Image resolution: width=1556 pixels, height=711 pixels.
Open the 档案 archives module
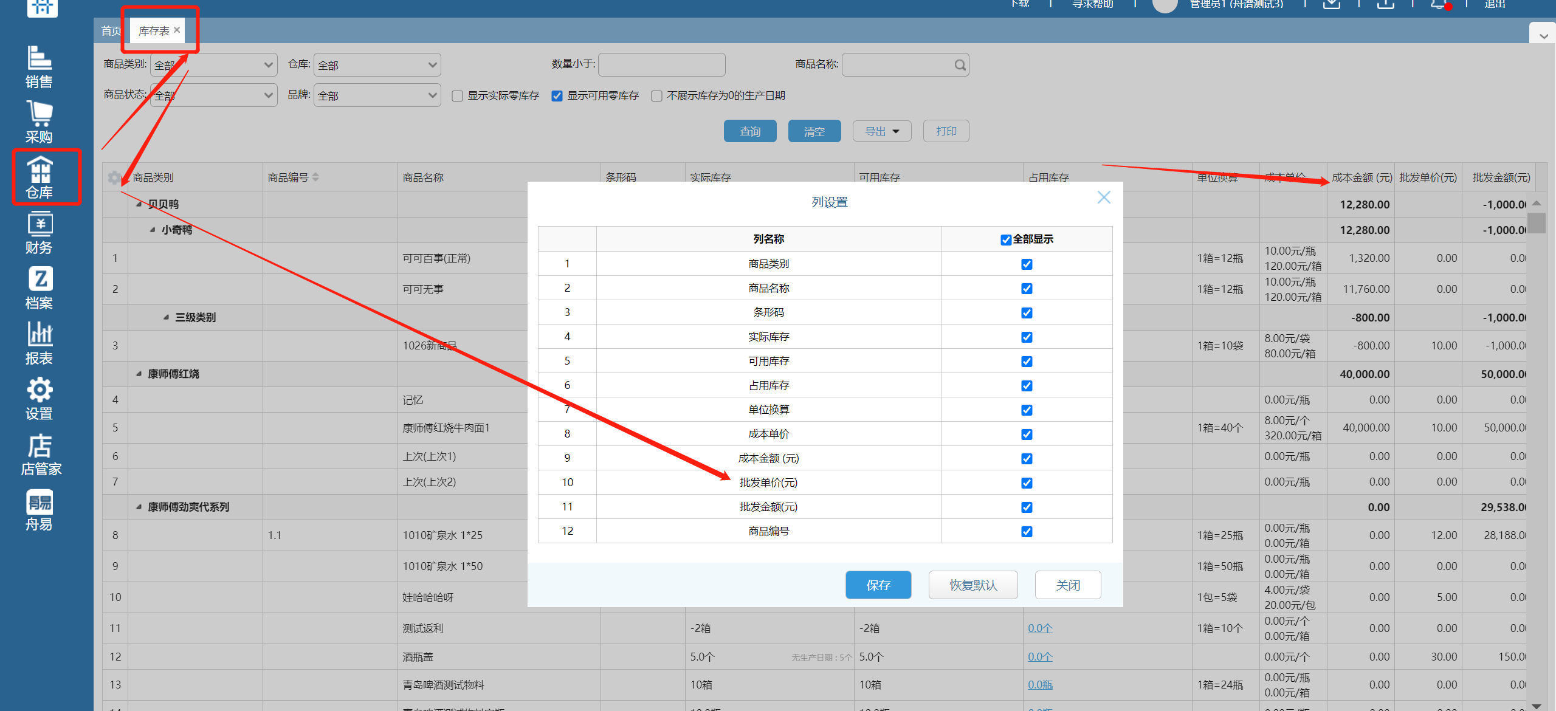coord(40,287)
